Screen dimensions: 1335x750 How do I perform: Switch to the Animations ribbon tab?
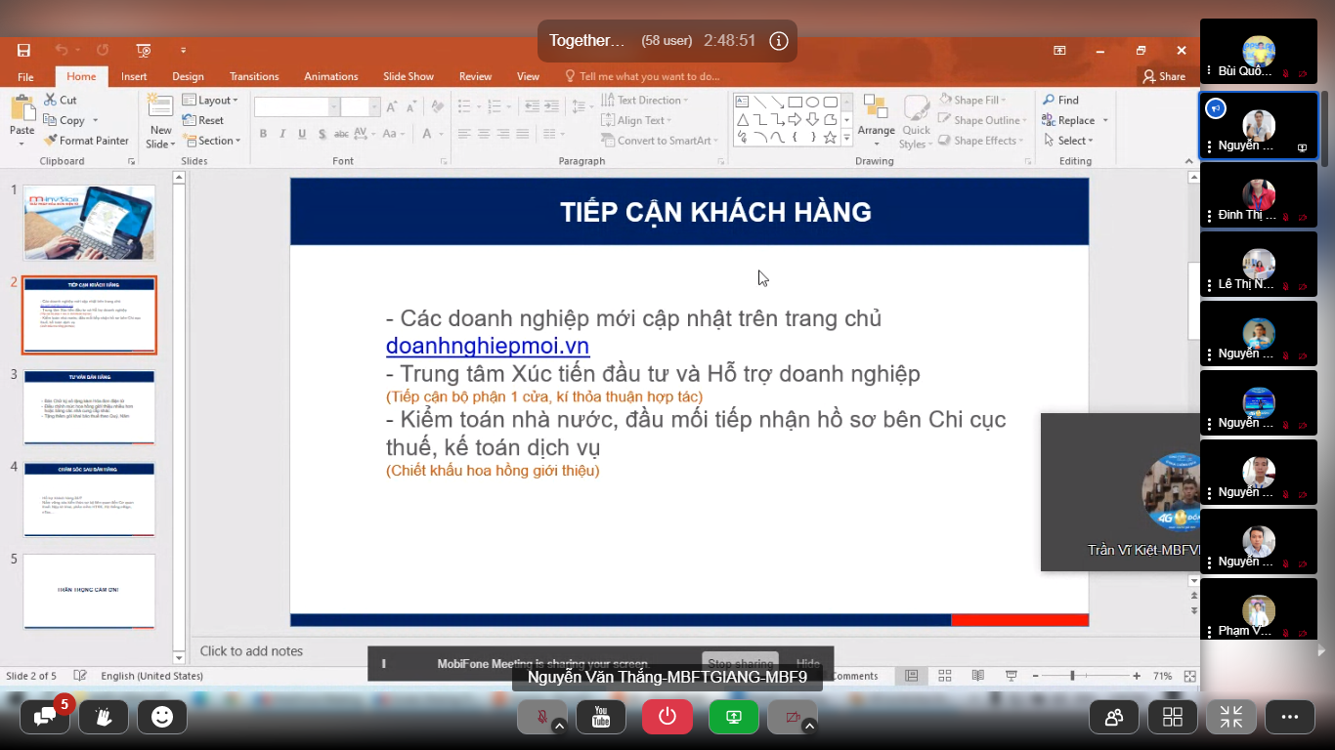(330, 76)
